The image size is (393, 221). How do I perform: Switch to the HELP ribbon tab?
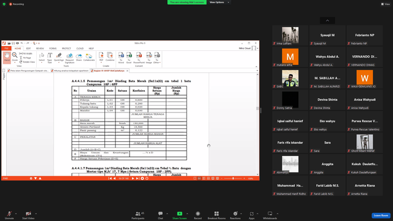[x=91, y=48]
